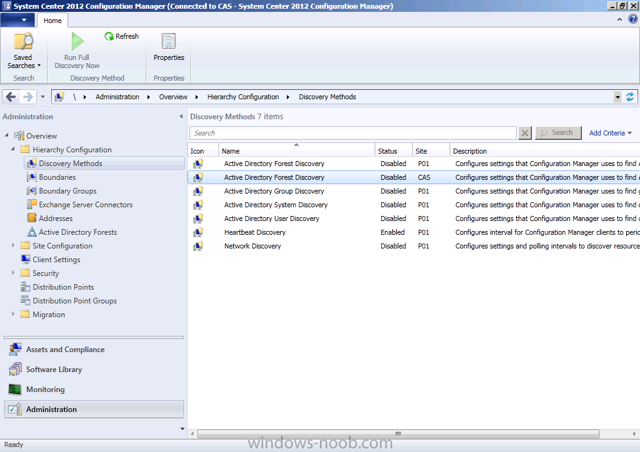This screenshot has width=640, height=452.
Task: Click the horizontal scrollbar thumb
Action: click(x=398, y=434)
